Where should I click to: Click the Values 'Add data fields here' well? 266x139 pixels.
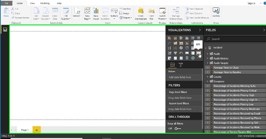pos(184,77)
